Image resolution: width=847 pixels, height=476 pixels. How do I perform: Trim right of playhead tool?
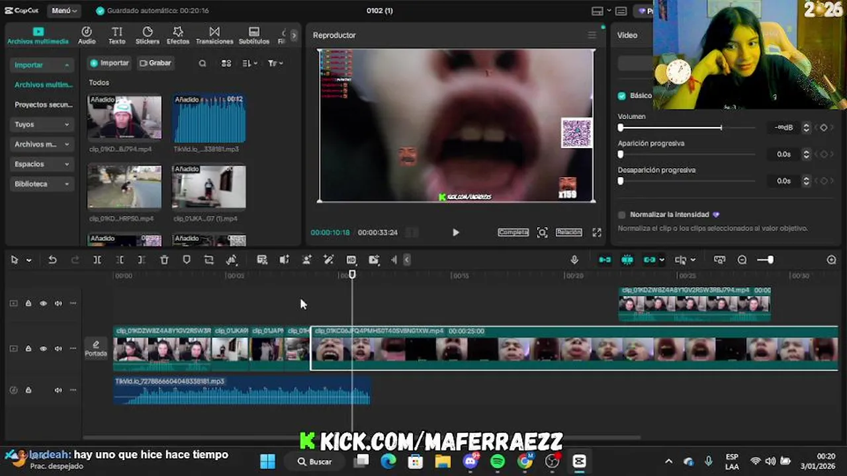pos(142,260)
